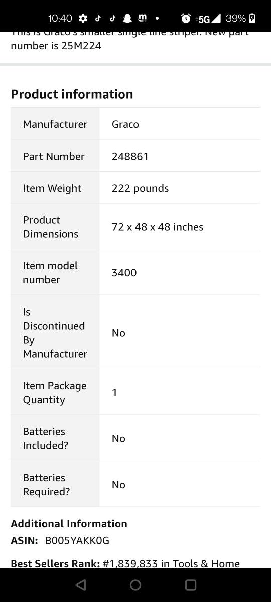Tap the 10:40 clock in status bar
This screenshot has width=271, height=602.
pos(60,19)
